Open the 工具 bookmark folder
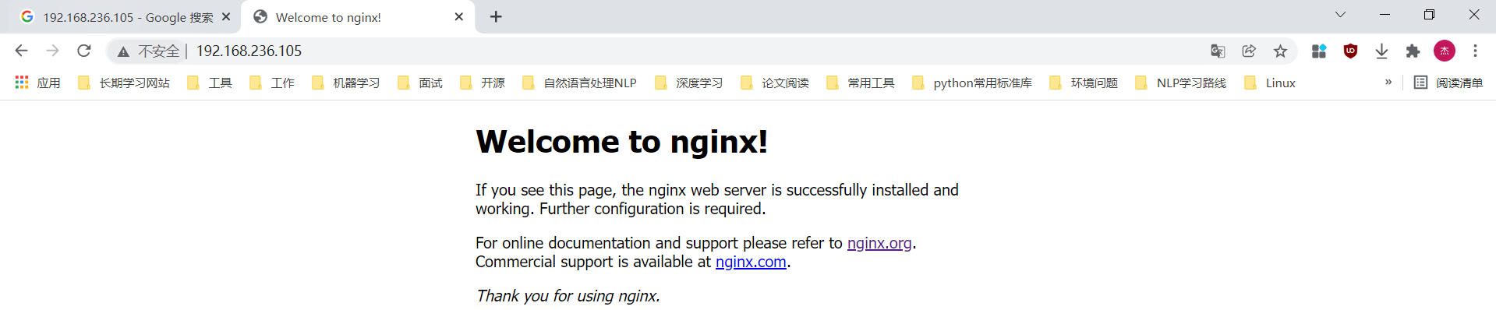 (210, 83)
